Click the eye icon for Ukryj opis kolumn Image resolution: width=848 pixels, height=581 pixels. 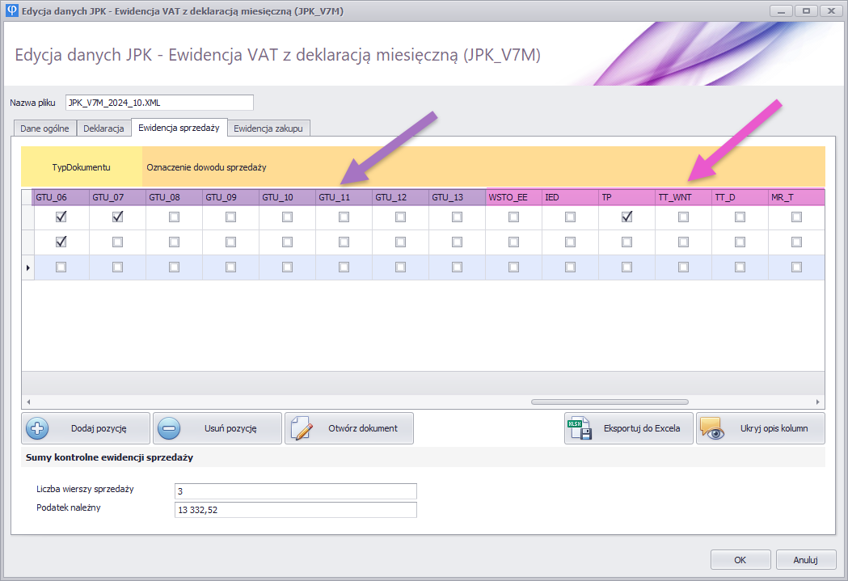coord(712,428)
